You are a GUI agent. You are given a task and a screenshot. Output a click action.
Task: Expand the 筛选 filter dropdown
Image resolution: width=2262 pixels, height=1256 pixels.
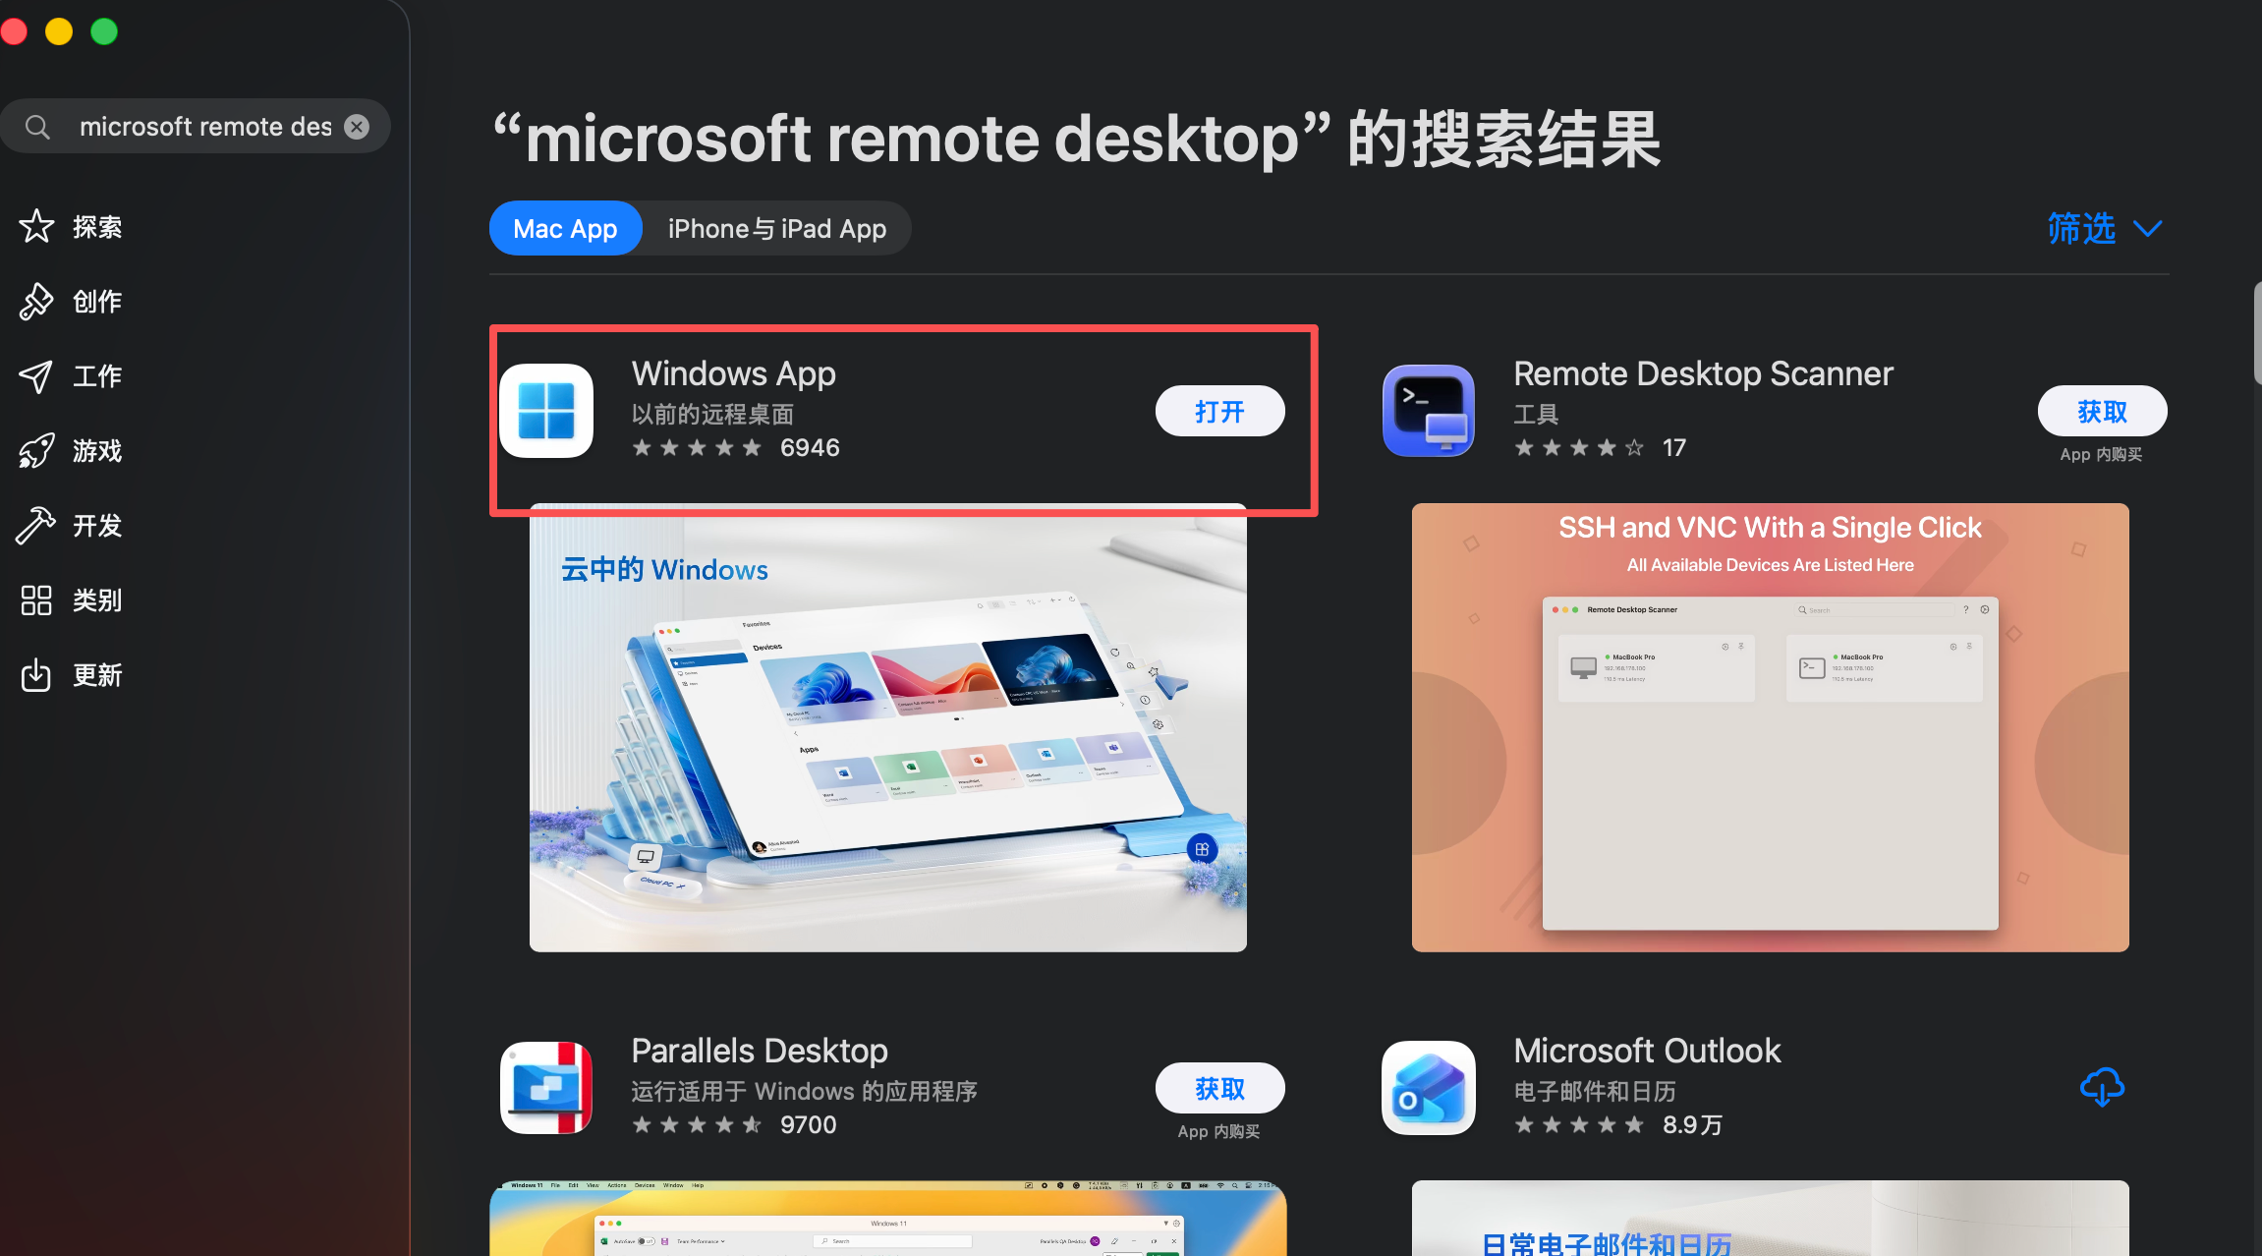[2106, 229]
